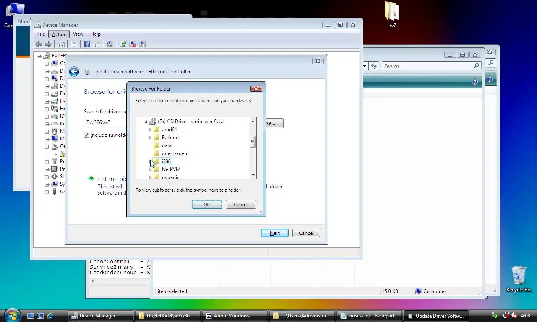Open address dropdown arrow in Explorer window
The height and width of the screenshot is (322, 537).
364,66
